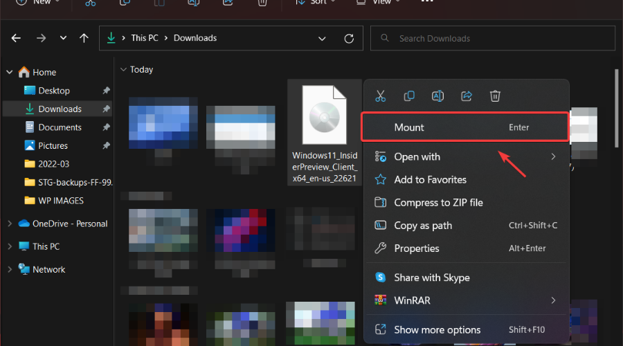Viewport: 623px width, 346px height.
Task: Click the ISO file name label
Action: click(x=325, y=167)
